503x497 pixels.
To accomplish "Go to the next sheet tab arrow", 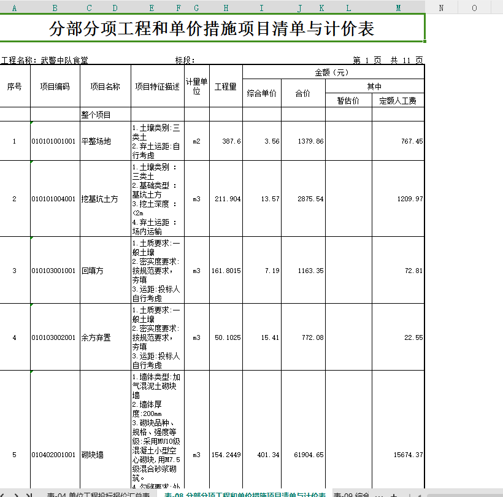I will click(x=17, y=495).
